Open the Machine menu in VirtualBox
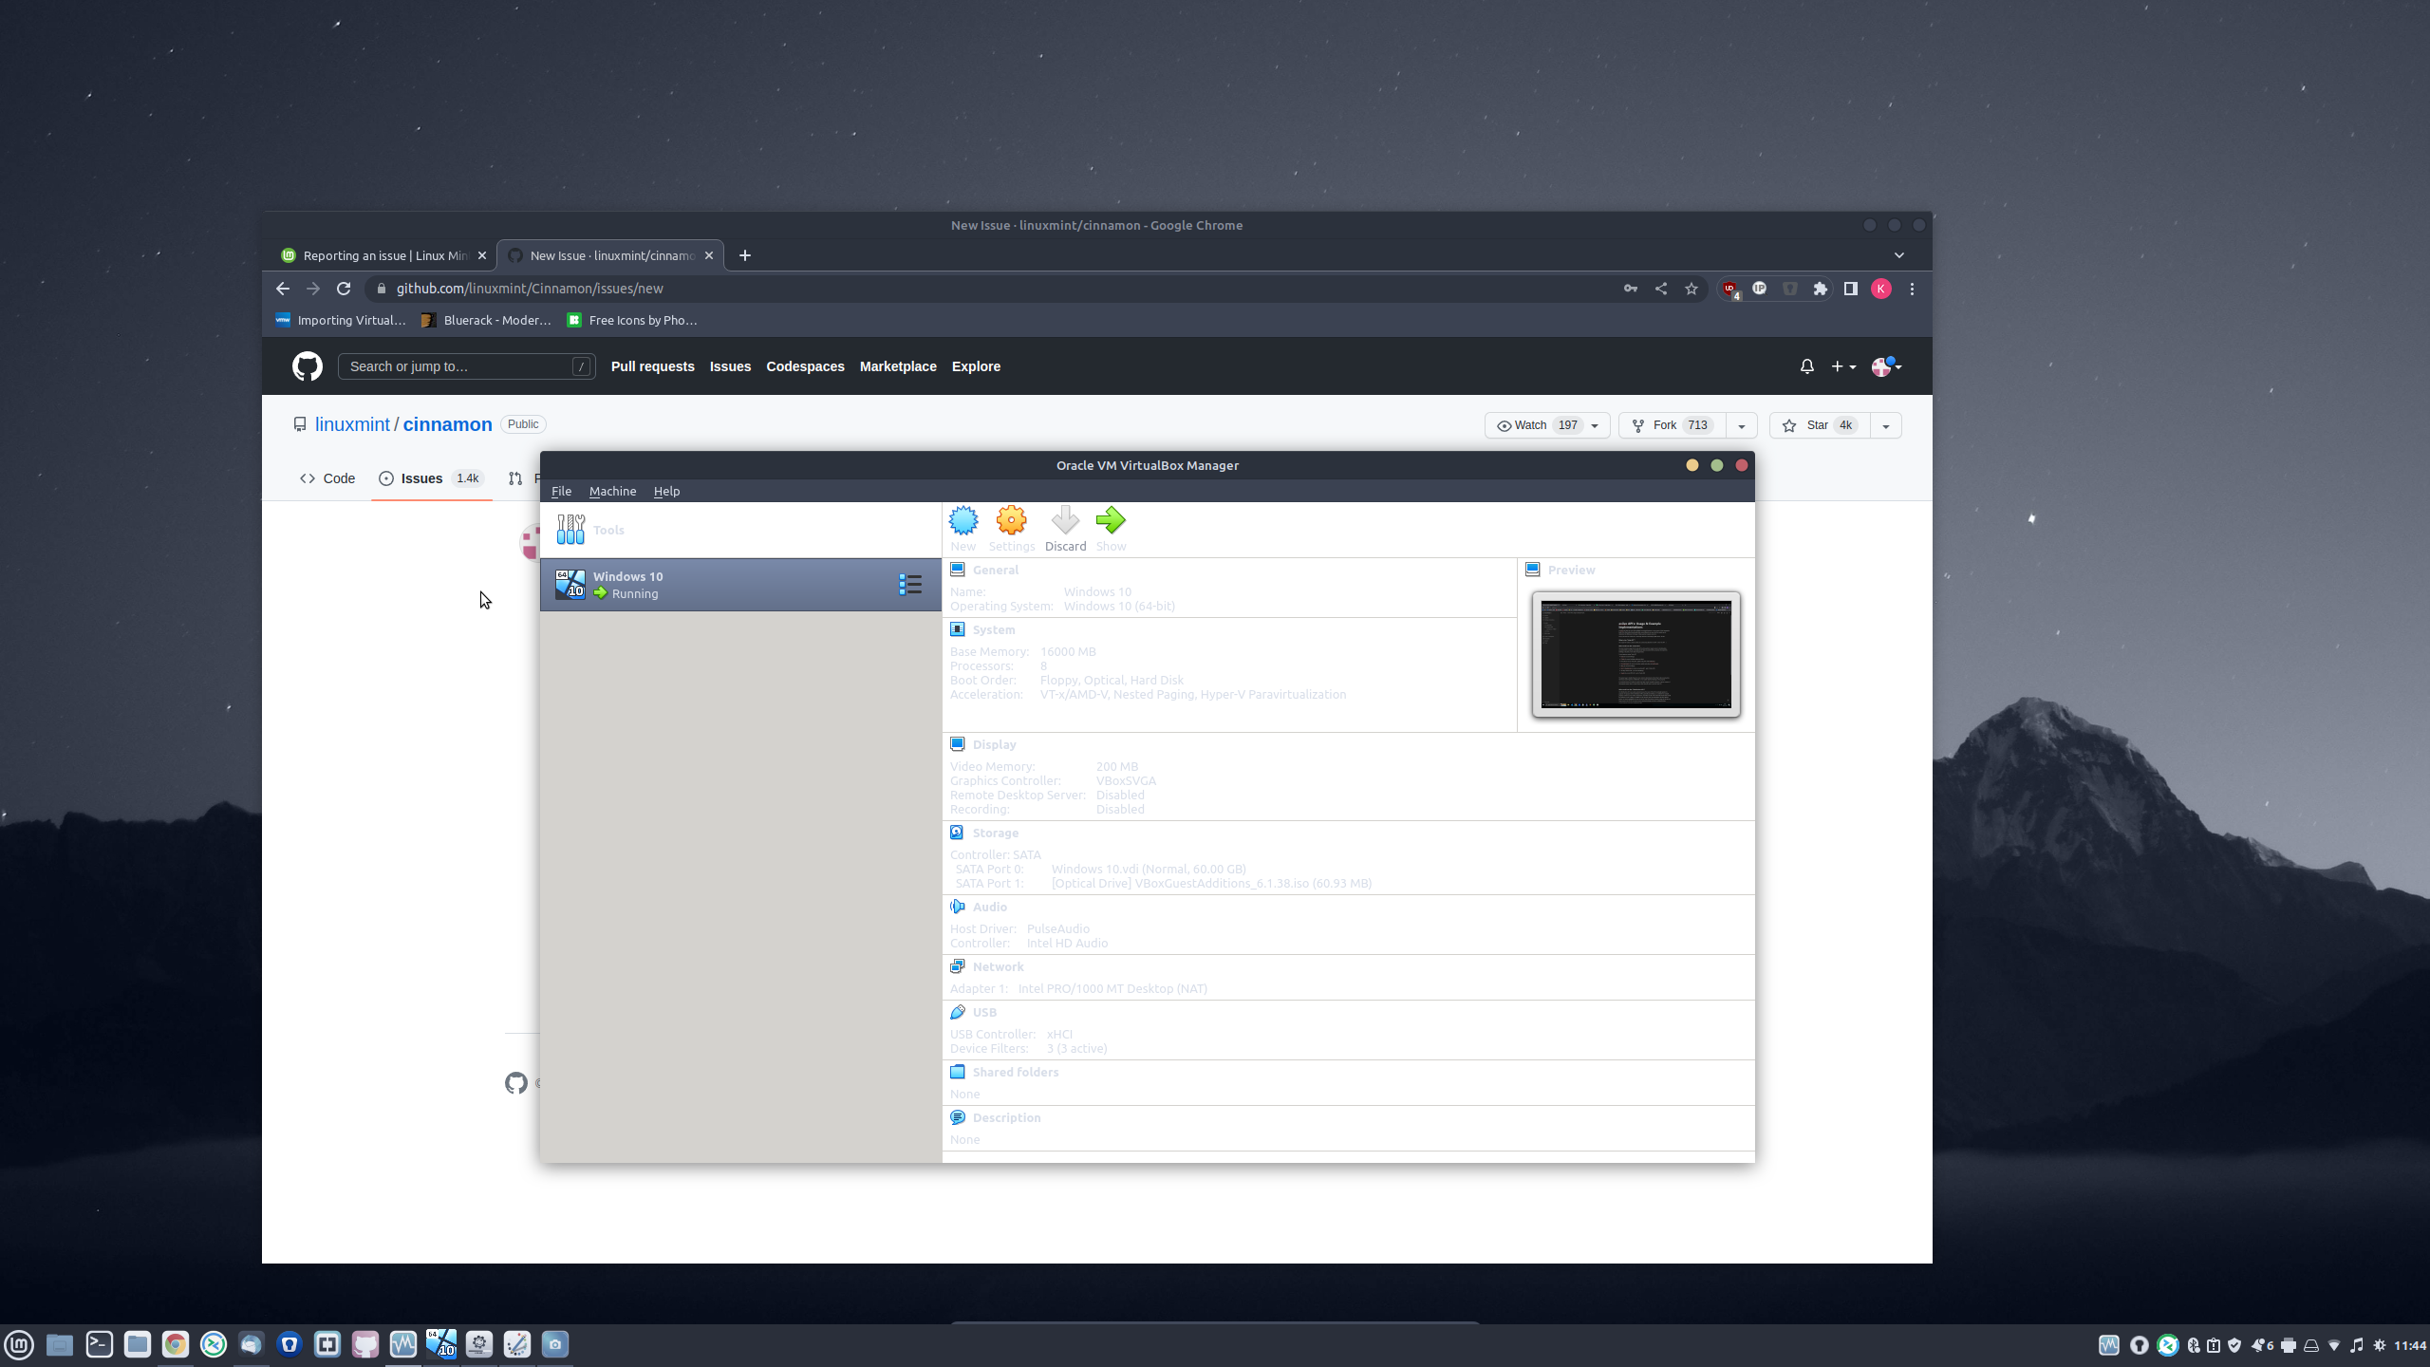2430x1367 pixels. click(x=612, y=491)
